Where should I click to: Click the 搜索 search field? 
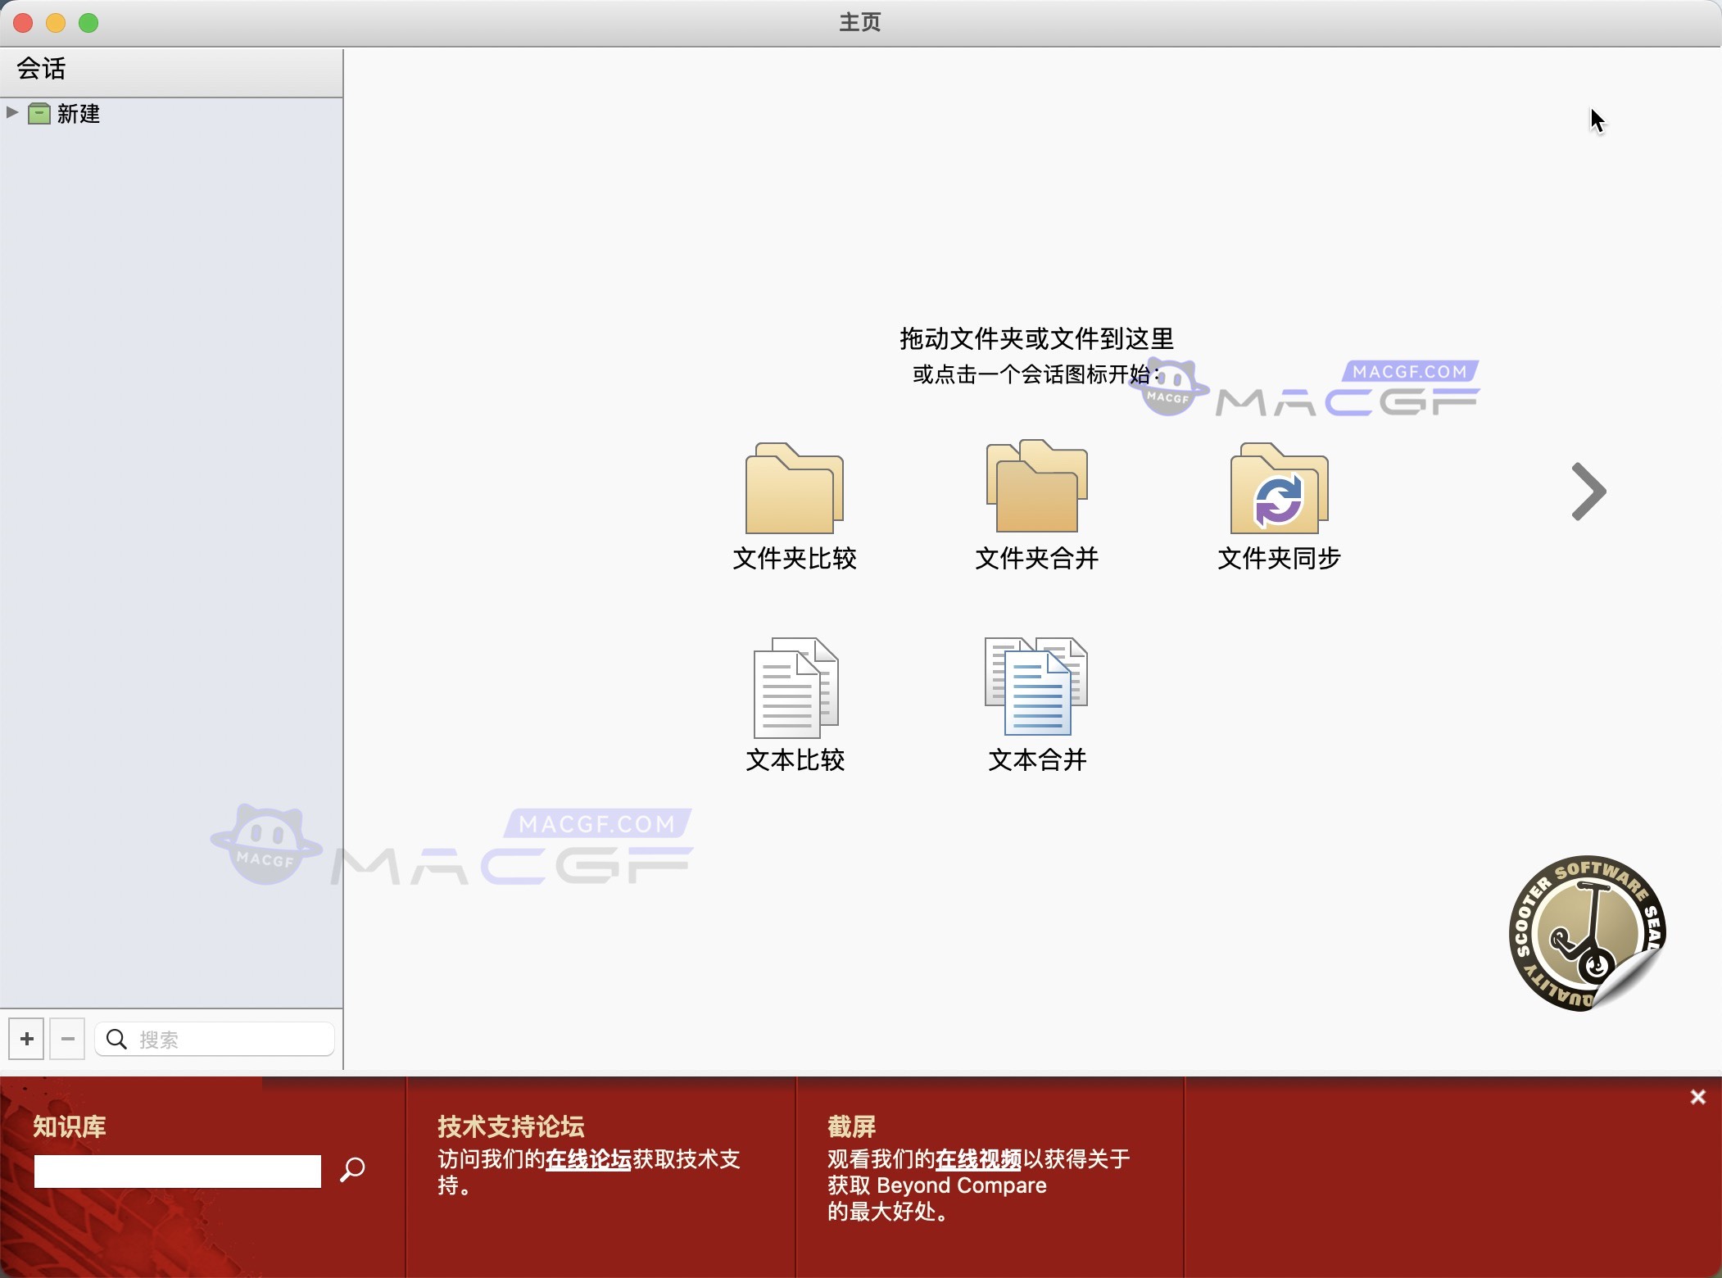[213, 1038]
